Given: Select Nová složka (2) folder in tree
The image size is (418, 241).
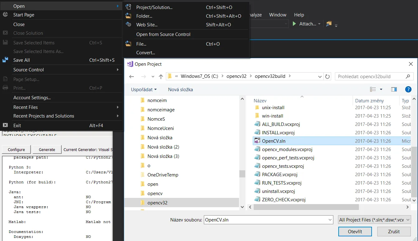Looking at the screenshot, I should click(x=163, y=147).
